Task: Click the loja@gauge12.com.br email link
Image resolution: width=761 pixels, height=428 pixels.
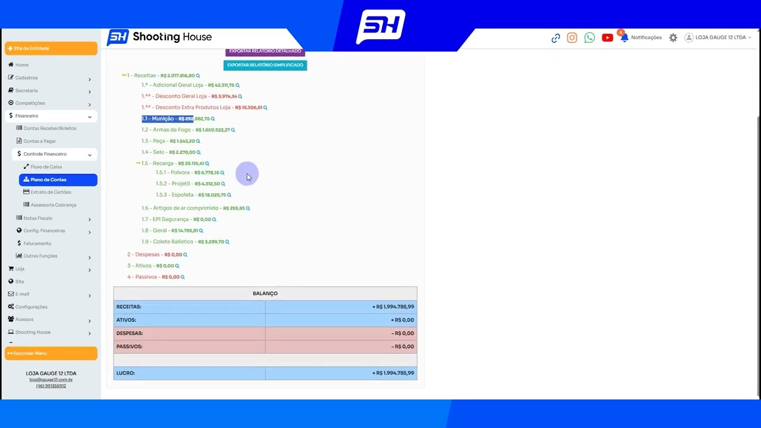Action: [51, 380]
